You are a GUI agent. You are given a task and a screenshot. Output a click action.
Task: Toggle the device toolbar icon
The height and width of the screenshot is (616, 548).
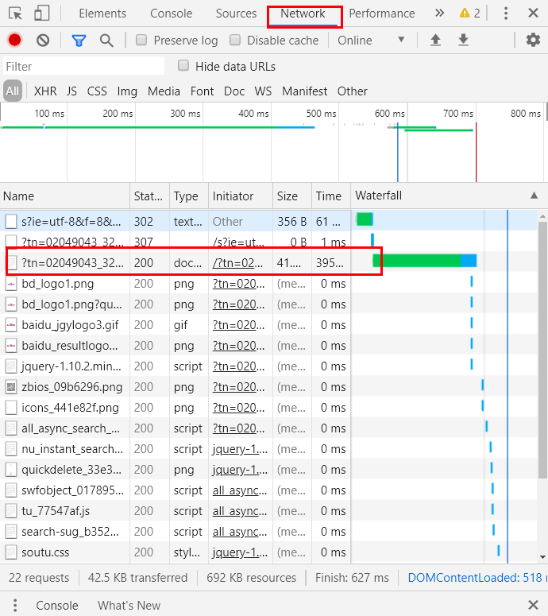pos(41,14)
